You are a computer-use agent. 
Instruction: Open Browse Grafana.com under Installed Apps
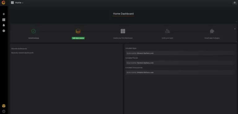point(145,53)
